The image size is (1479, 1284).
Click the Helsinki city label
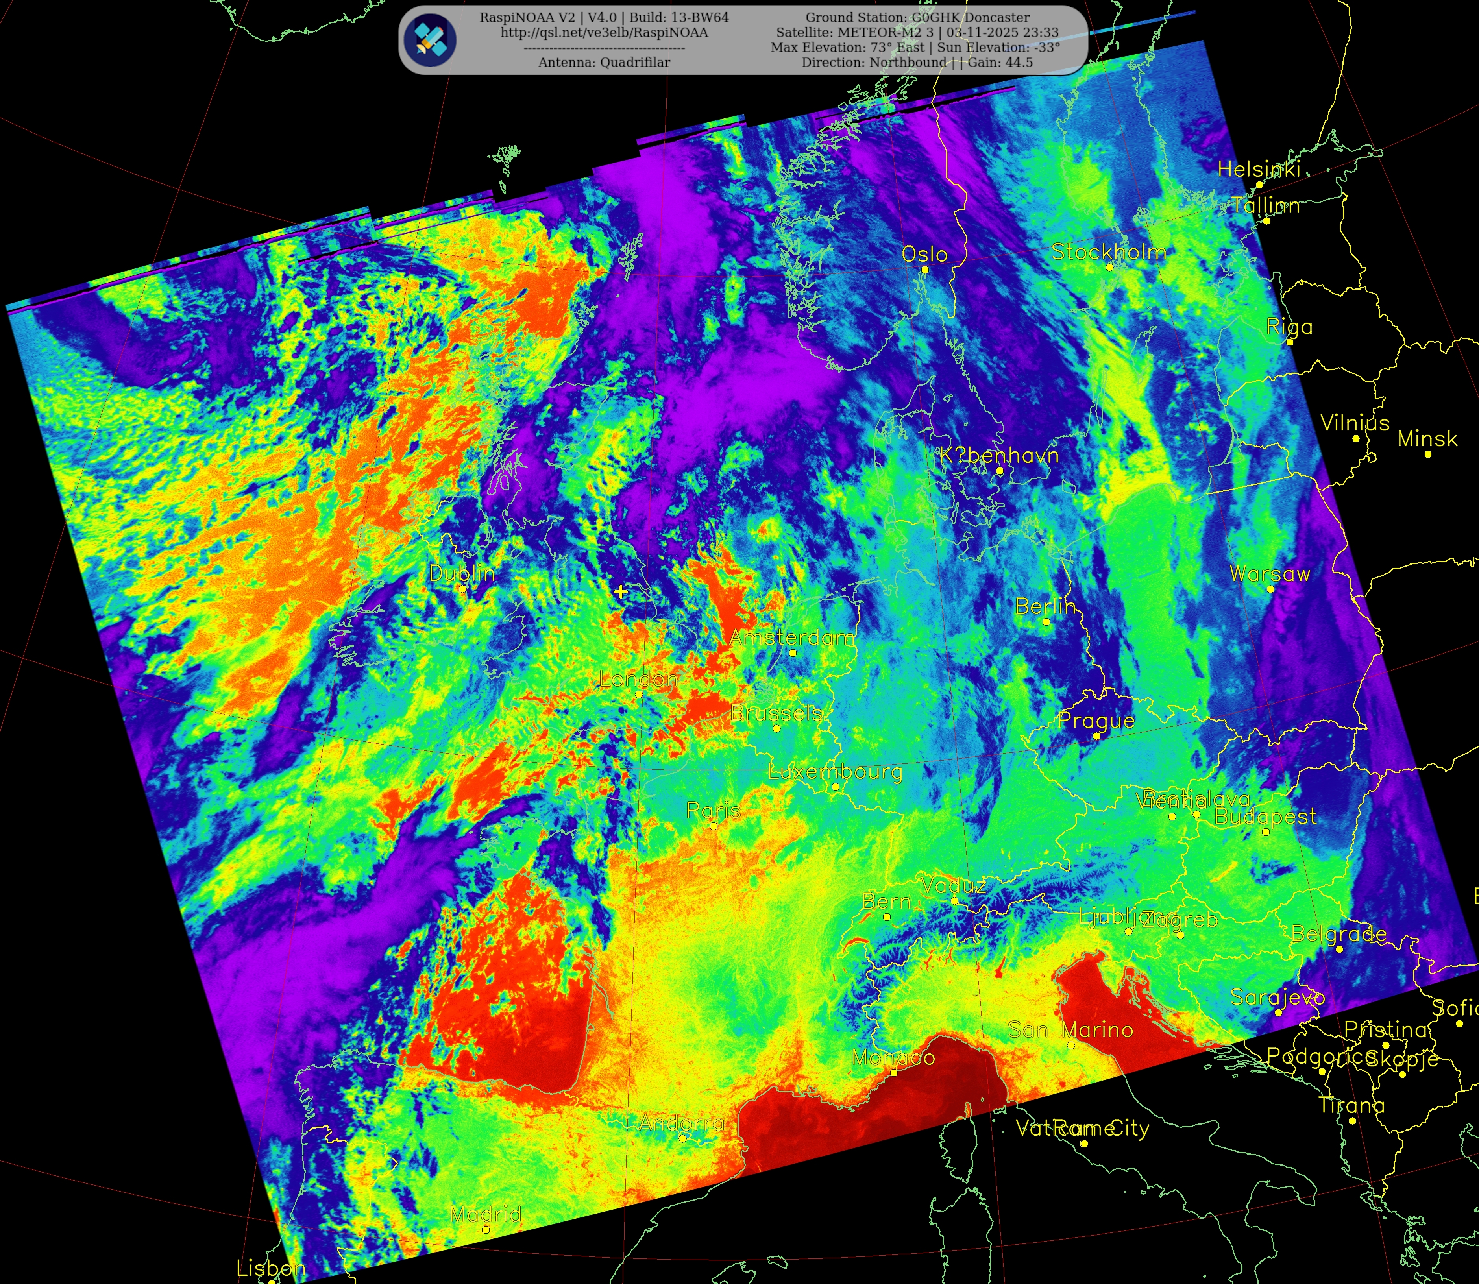[1259, 169]
